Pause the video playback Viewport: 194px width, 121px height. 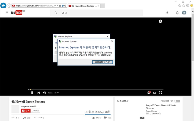(x=32, y=93)
